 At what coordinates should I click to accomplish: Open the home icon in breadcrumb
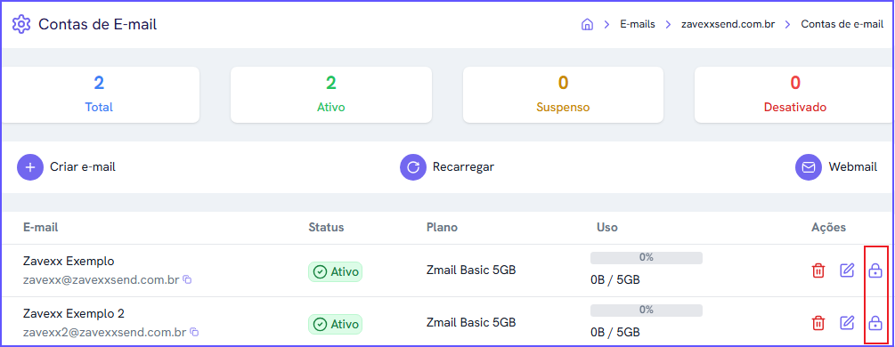tap(587, 25)
